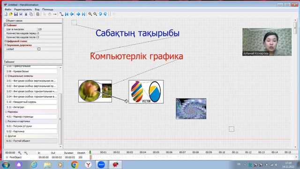This screenshot has height=169, width=300.
Task: Expand the Цифровой голос property group
Action: (5, 41)
